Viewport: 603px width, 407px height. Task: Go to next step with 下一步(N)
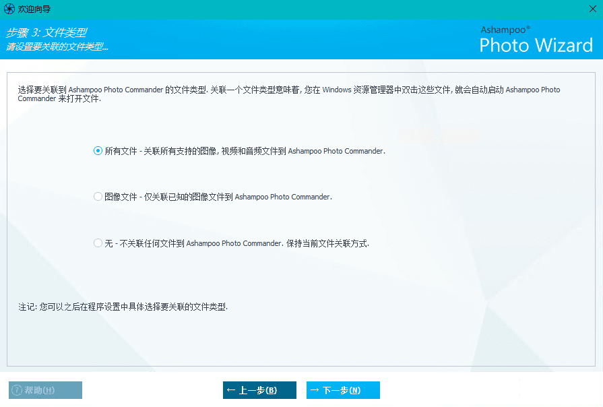(x=343, y=390)
